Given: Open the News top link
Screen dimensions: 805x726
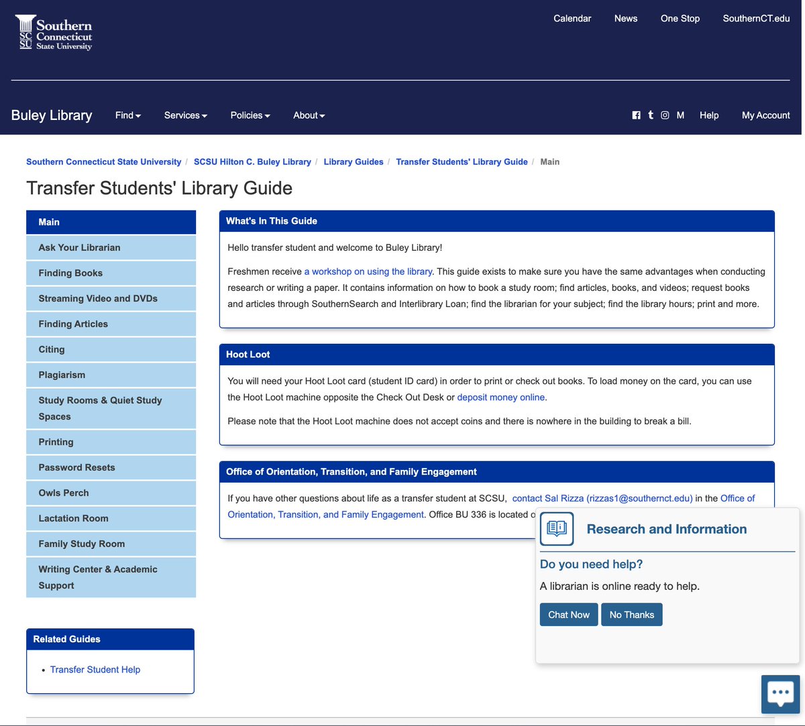Looking at the screenshot, I should pyautogui.click(x=626, y=19).
